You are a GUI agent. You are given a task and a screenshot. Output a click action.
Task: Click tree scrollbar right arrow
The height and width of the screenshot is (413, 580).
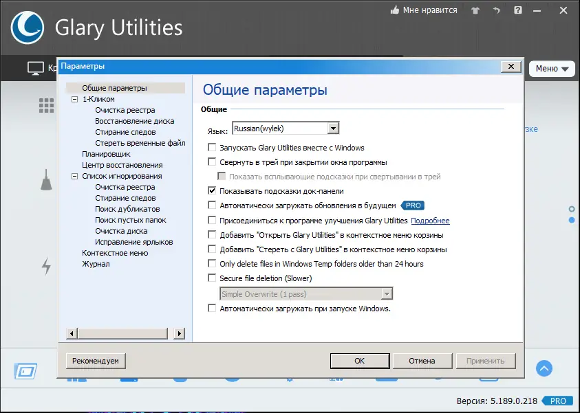coord(180,333)
